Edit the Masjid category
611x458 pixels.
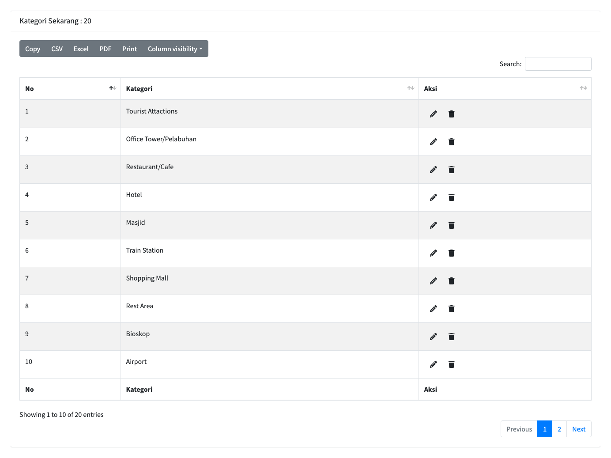pyautogui.click(x=434, y=225)
